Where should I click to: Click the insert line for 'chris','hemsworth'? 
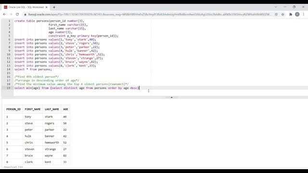click(60, 54)
